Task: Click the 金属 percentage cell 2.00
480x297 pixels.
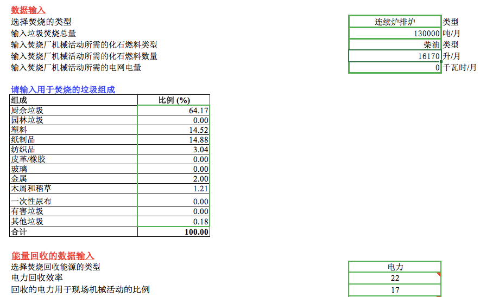Action: tap(174, 179)
